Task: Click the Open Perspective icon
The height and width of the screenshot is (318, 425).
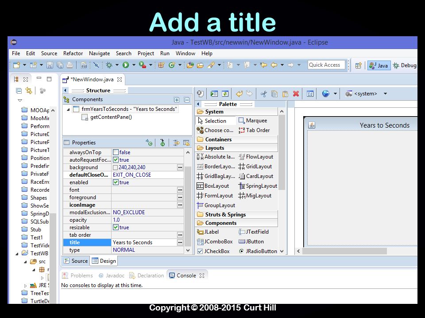Action: 358,65
